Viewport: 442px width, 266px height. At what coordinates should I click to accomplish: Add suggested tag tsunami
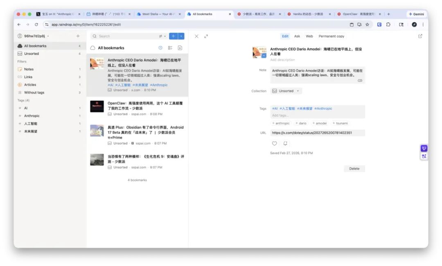[x=340, y=123]
